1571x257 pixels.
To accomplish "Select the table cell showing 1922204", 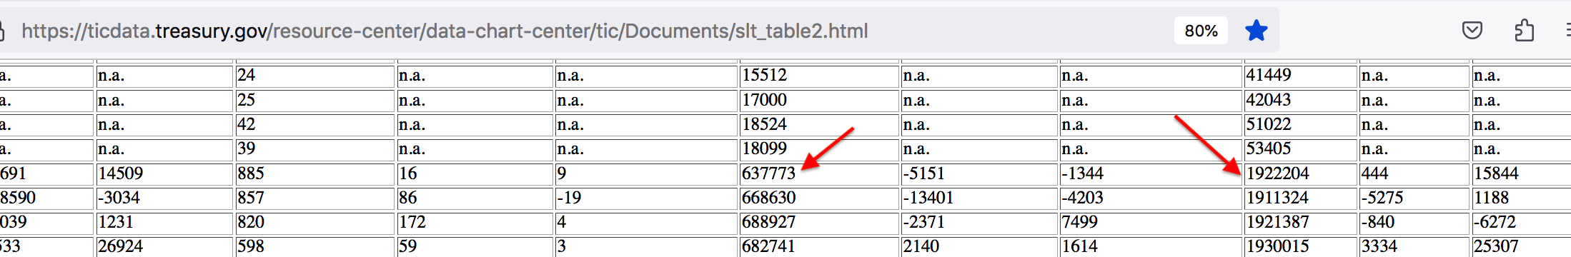I will coord(1300,173).
